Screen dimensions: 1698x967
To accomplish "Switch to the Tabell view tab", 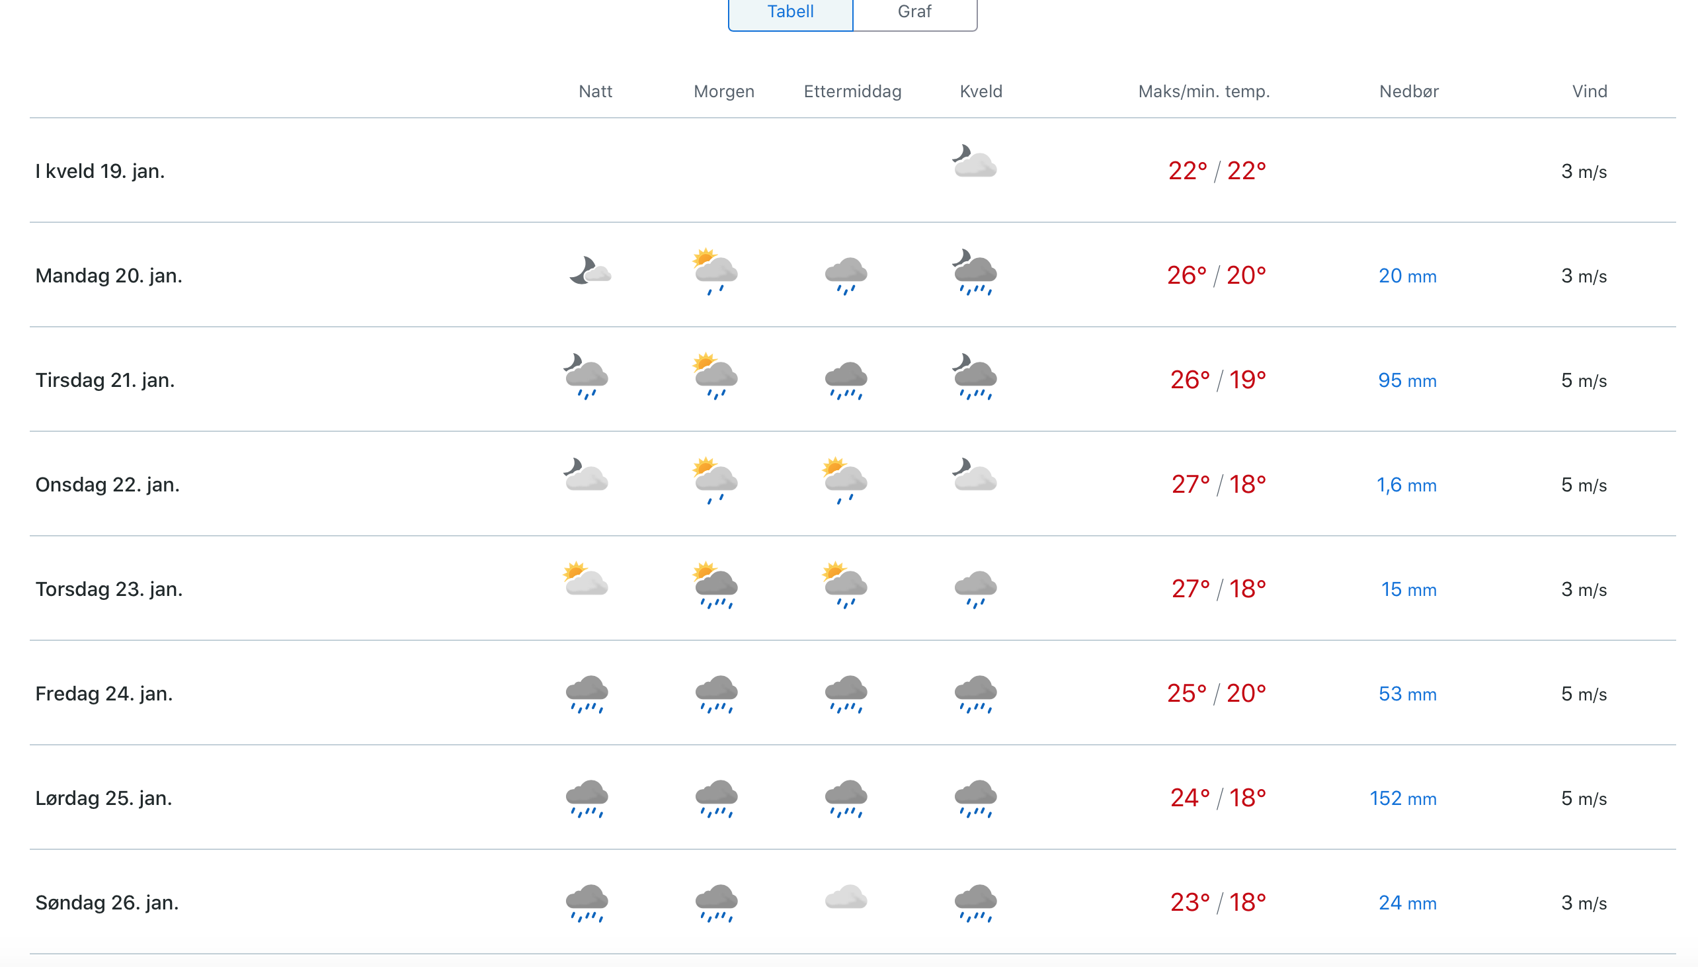I will coord(790,12).
